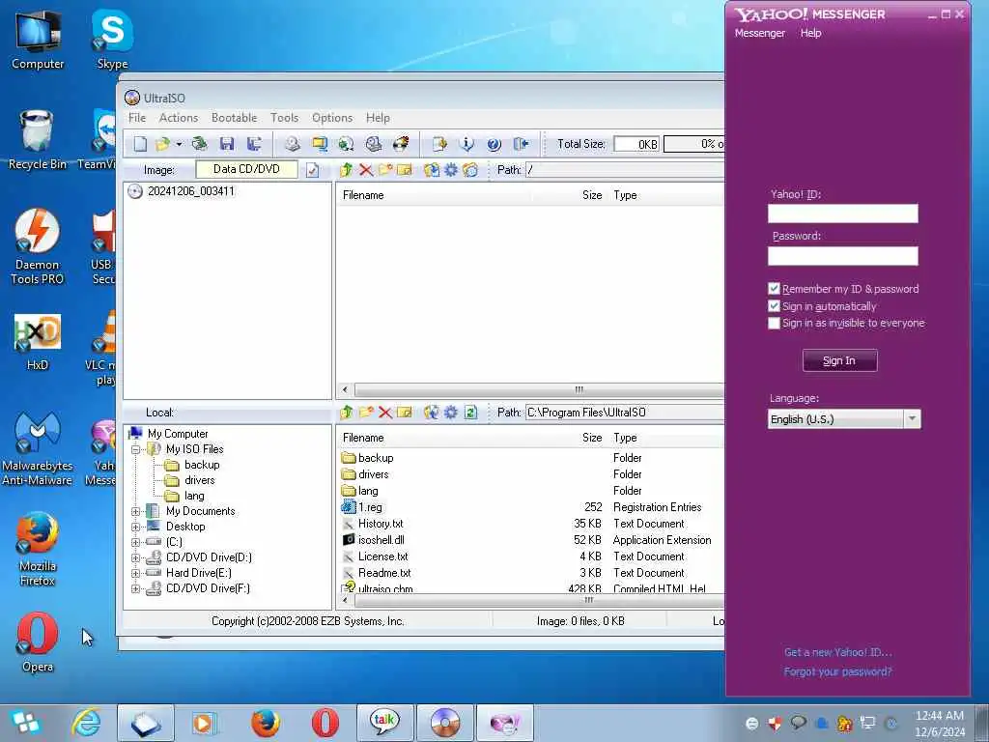
Task: Click the Open CD/DVD icon in UltraISO's toolbar
Action: tap(199, 144)
